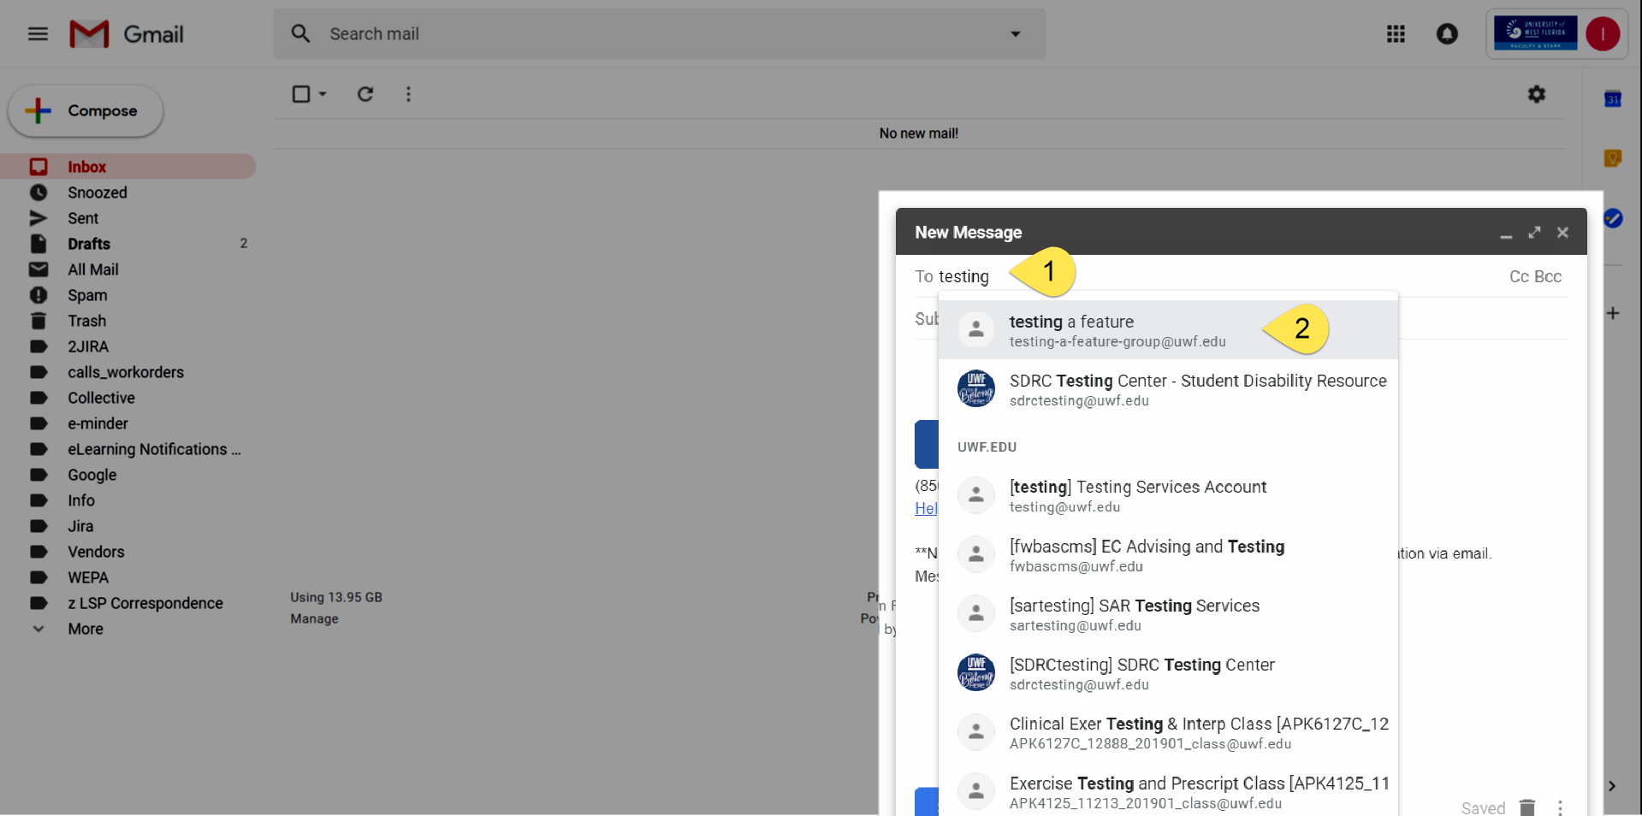Image resolution: width=1642 pixels, height=816 pixels.
Task: Add Bcc recipients
Action: tap(1548, 276)
